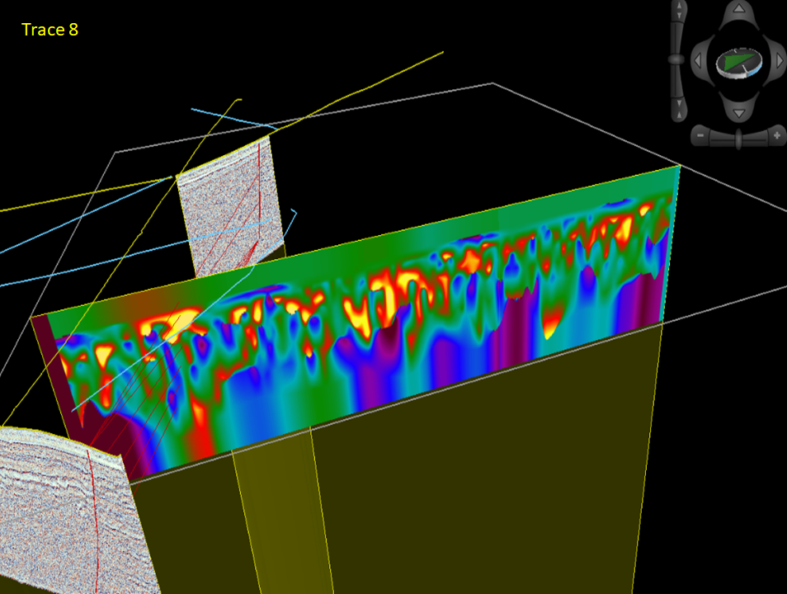Zoom in with the plus button
The width and height of the screenshot is (787, 594).
click(777, 135)
